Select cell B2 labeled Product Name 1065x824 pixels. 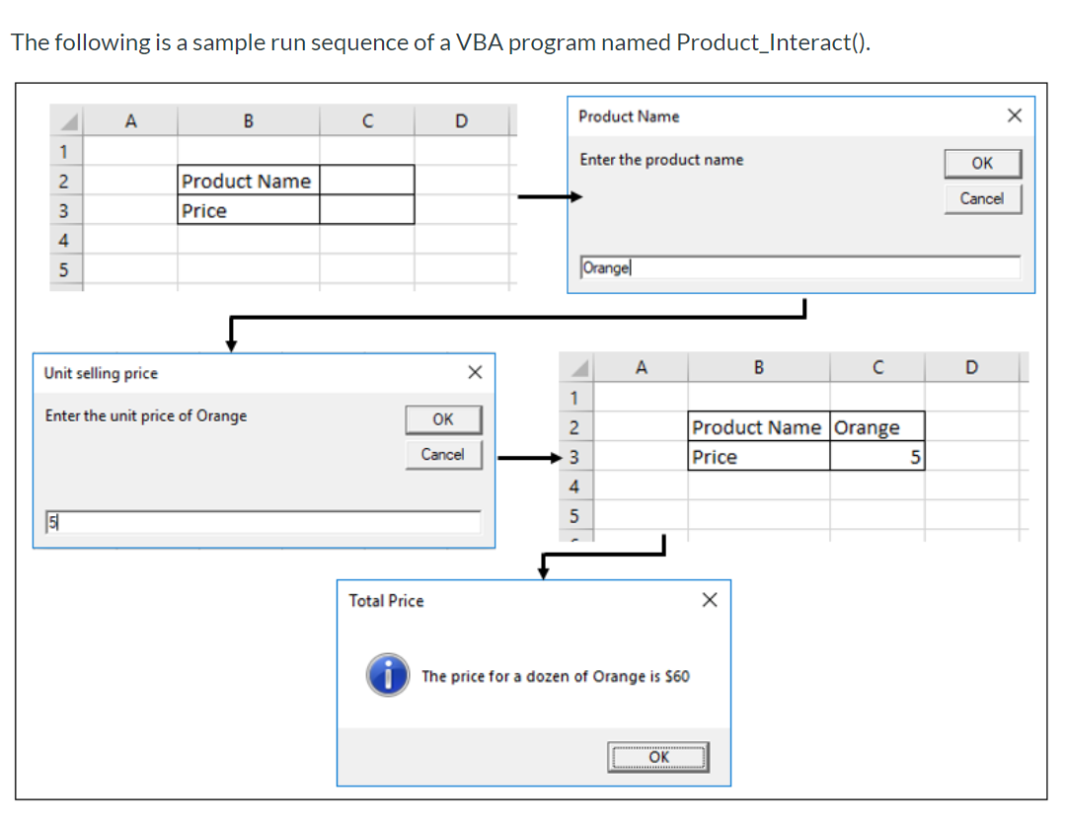247,180
